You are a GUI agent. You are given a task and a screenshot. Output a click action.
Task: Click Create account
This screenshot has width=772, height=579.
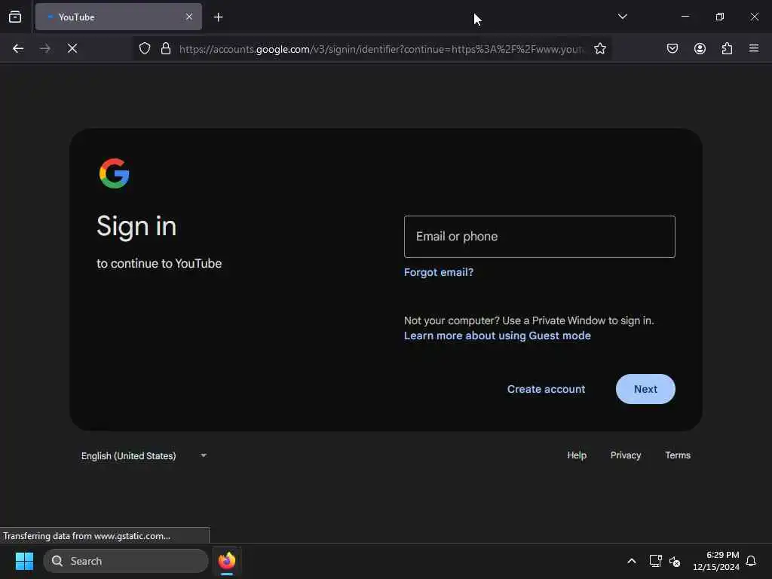coord(546,389)
